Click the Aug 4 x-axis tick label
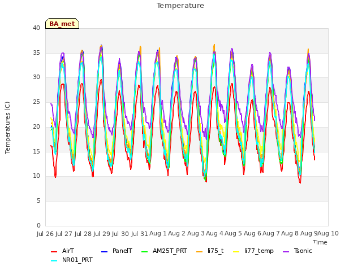This screenshot has width=362, height=271. click(x=214, y=234)
